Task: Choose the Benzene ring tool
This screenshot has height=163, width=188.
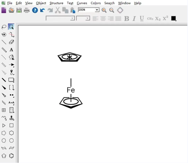Action: 11,156
